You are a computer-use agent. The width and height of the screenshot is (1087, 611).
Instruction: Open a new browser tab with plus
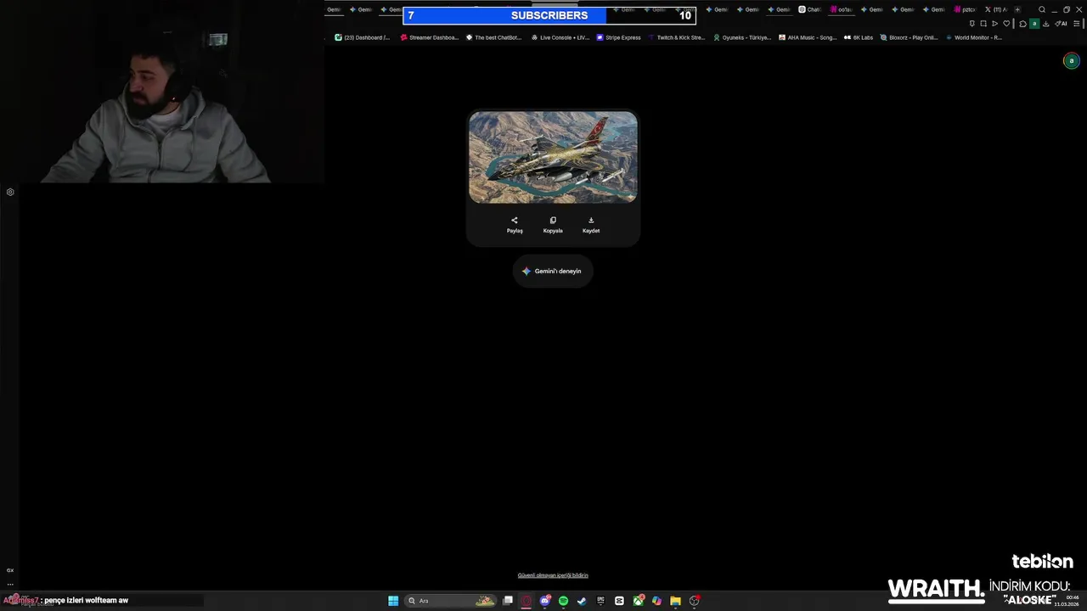[x=1017, y=9]
